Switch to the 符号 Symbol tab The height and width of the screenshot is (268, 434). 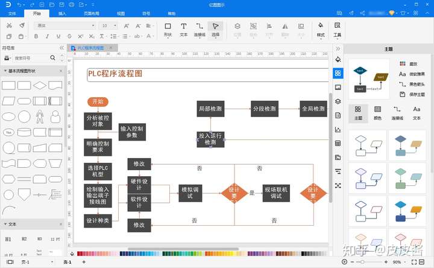click(146, 13)
